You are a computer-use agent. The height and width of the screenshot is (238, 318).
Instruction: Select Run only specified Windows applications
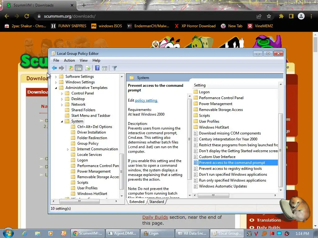(x=232, y=180)
